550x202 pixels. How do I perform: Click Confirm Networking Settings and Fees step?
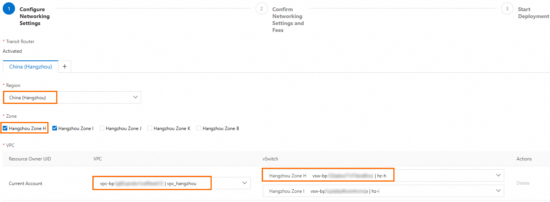click(288, 20)
